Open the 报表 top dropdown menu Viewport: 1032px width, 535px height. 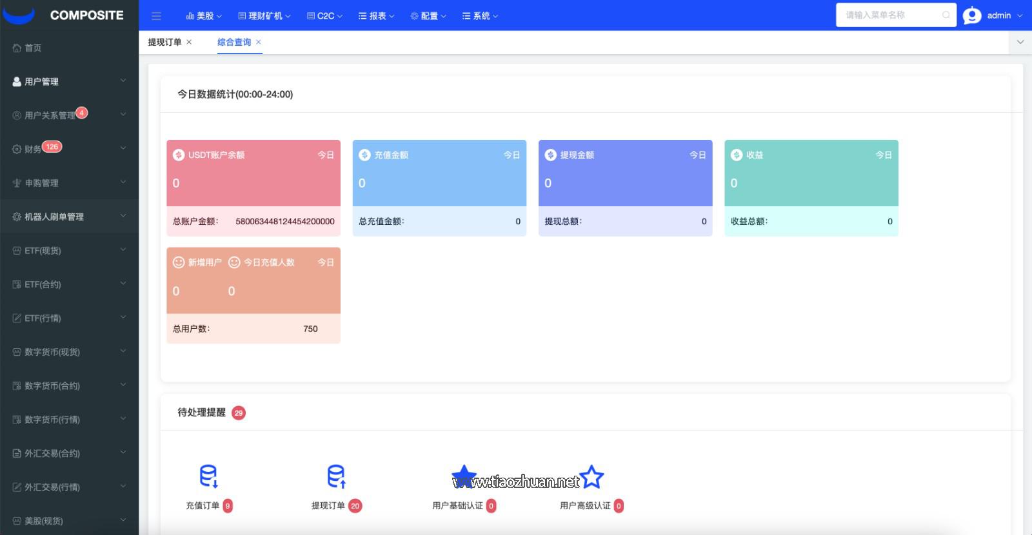coord(376,16)
